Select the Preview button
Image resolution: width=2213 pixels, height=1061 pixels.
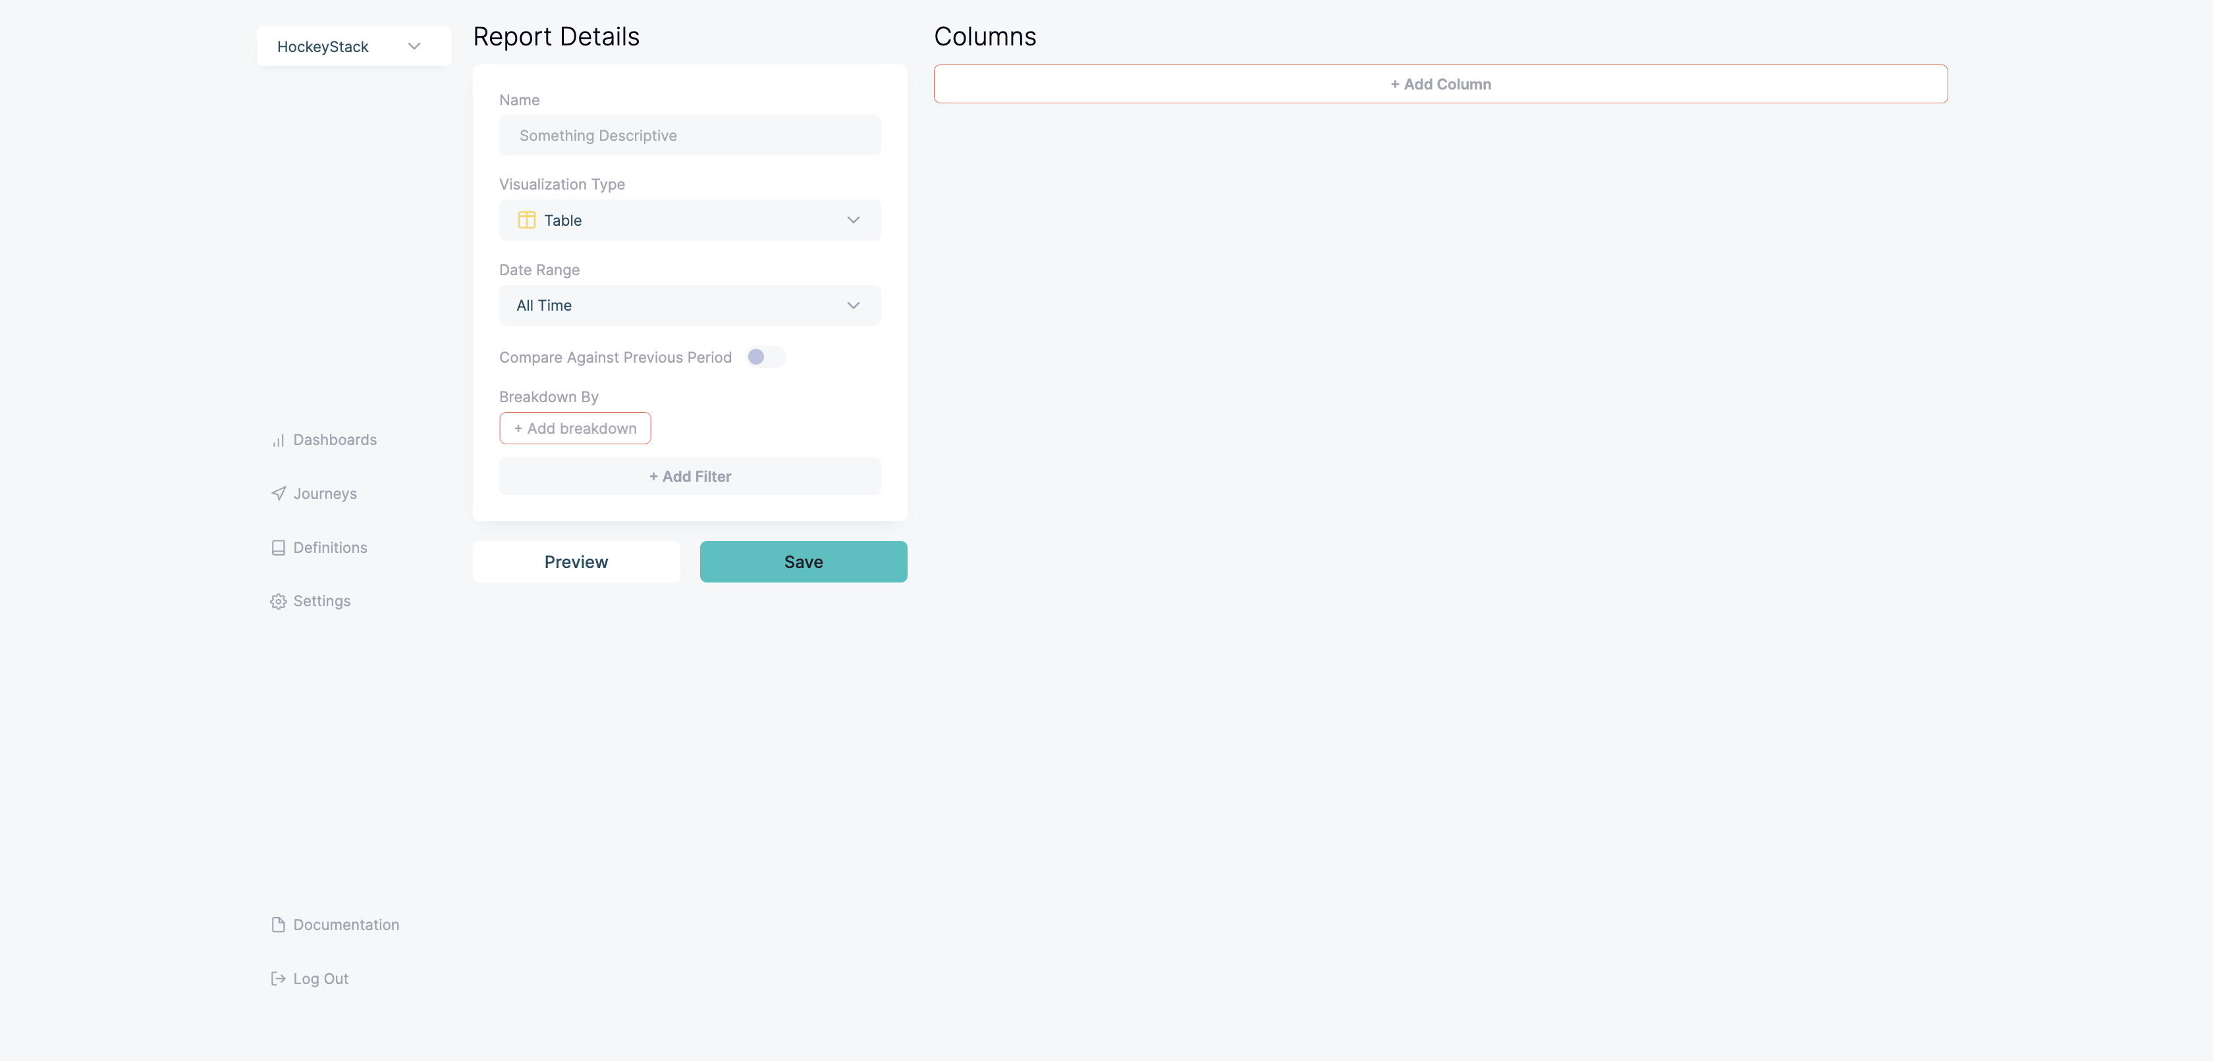click(x=576, y=561)
